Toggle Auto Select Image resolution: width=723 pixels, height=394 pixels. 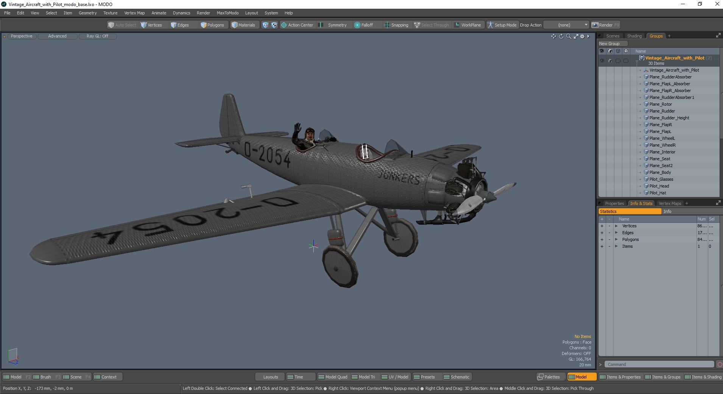122,25
